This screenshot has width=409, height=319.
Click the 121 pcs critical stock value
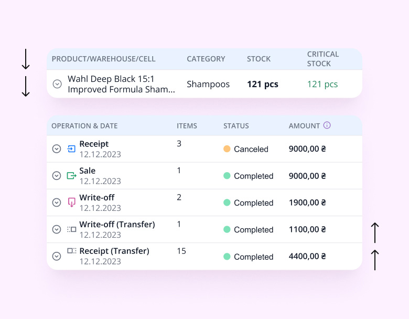tap(322, 84)
